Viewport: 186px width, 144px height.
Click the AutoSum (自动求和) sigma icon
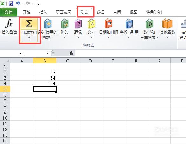pos(29,23)
